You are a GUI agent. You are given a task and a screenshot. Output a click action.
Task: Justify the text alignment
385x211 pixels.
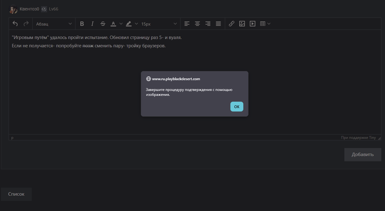pyautogui.click(x=218, y=24)
